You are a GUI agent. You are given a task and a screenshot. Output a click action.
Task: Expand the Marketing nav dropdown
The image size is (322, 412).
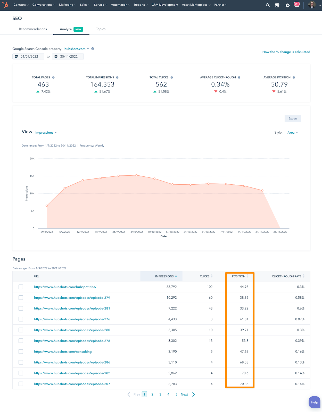68,5
